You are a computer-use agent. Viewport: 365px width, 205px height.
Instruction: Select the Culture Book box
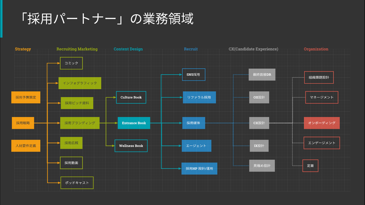pyautogui.click(x=131, y=97)
